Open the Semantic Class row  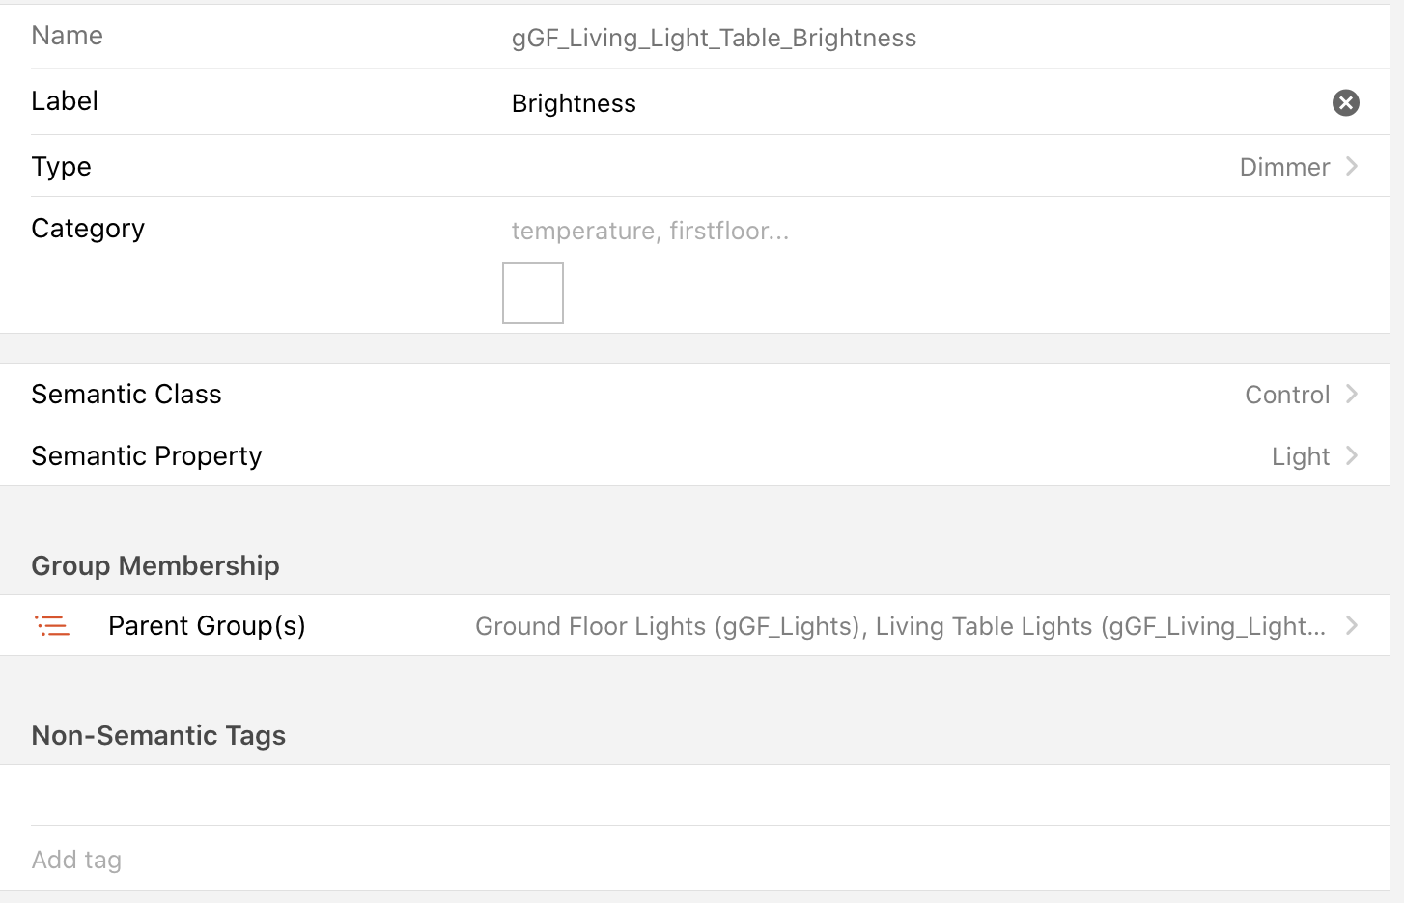click(x=695, y=394)
